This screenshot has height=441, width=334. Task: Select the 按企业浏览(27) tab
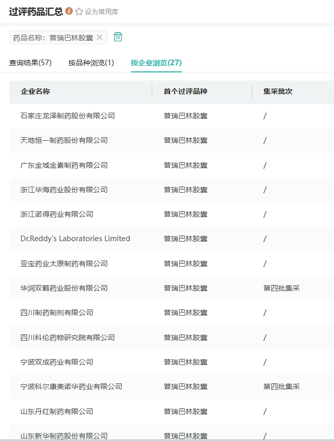(x=156, y=63)
